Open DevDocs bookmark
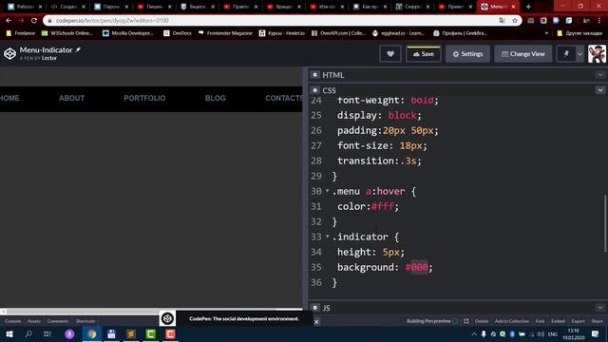Image resolution: width=608 pixels, height=342 pixels. (x=178, y=33)
